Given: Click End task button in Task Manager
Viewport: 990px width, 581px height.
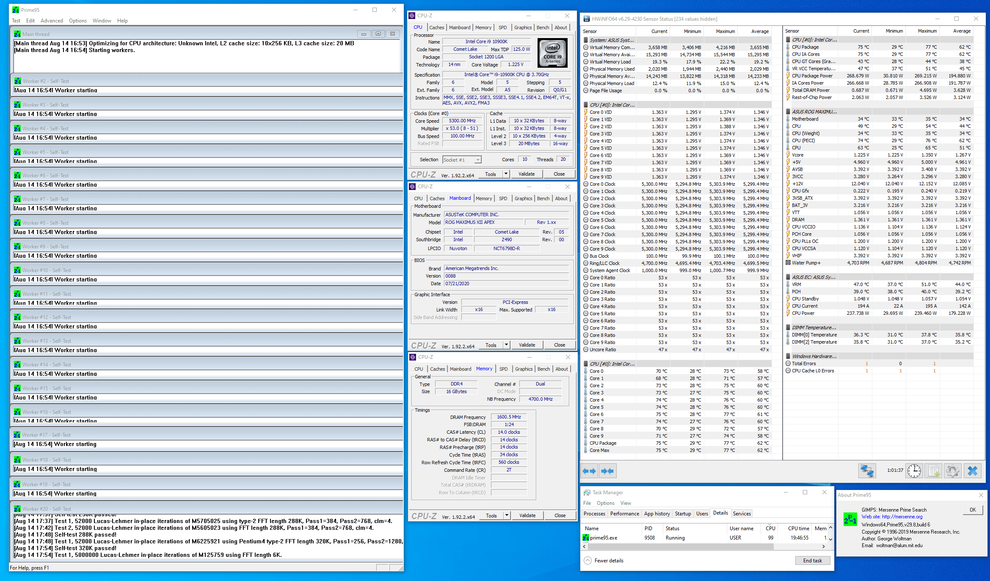Looking at the screenshot, I should (x=812, y=561).
